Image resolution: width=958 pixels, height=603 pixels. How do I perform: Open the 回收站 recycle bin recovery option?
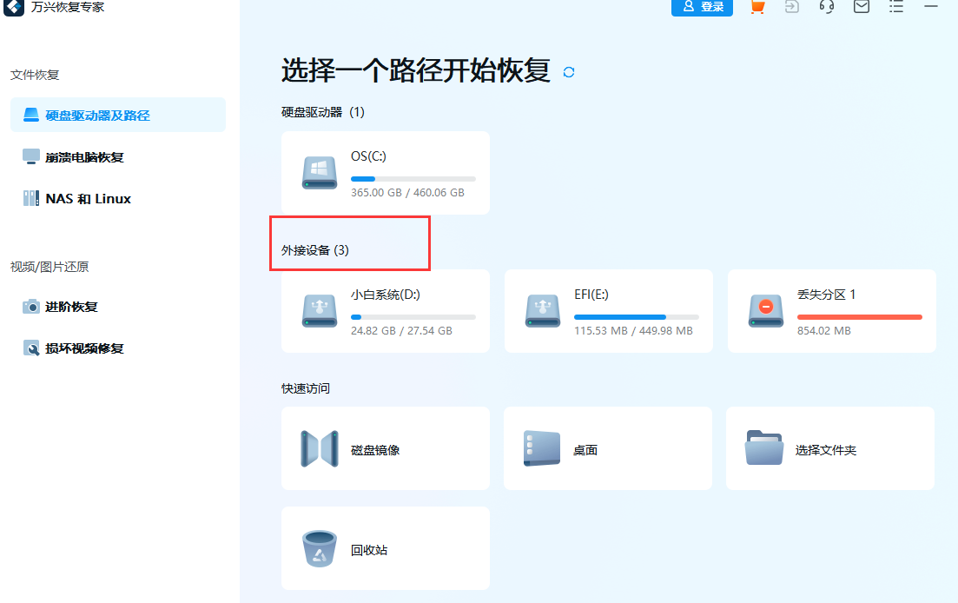[x=385, y=548]
